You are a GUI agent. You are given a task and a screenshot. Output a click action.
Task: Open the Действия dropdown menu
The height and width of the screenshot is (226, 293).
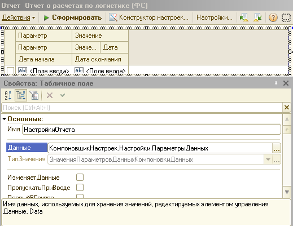pos(19,17)
